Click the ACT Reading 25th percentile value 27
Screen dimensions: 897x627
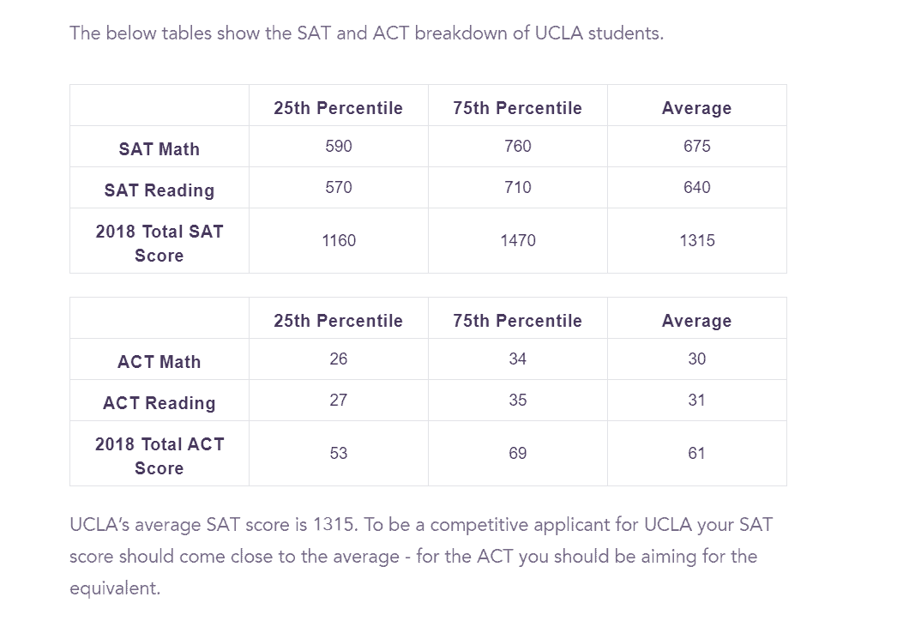coord(339,400)
